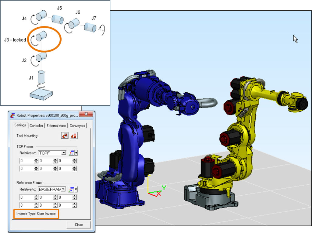
Task: Click the TCP Frame reference frame picker icon
Action: pyautogui.click(x=72, y=153)
